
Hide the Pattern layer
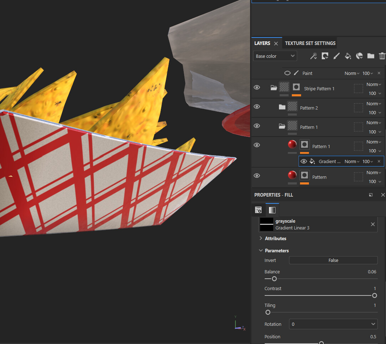click(257, 176)
